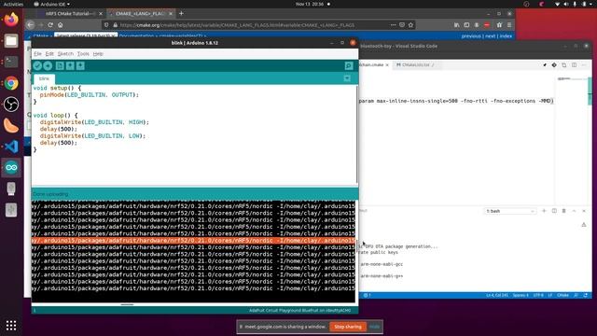
Task: Click the Firefox reload button
Action: [50, 25]
